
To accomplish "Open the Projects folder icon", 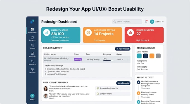I will [32, 37].
